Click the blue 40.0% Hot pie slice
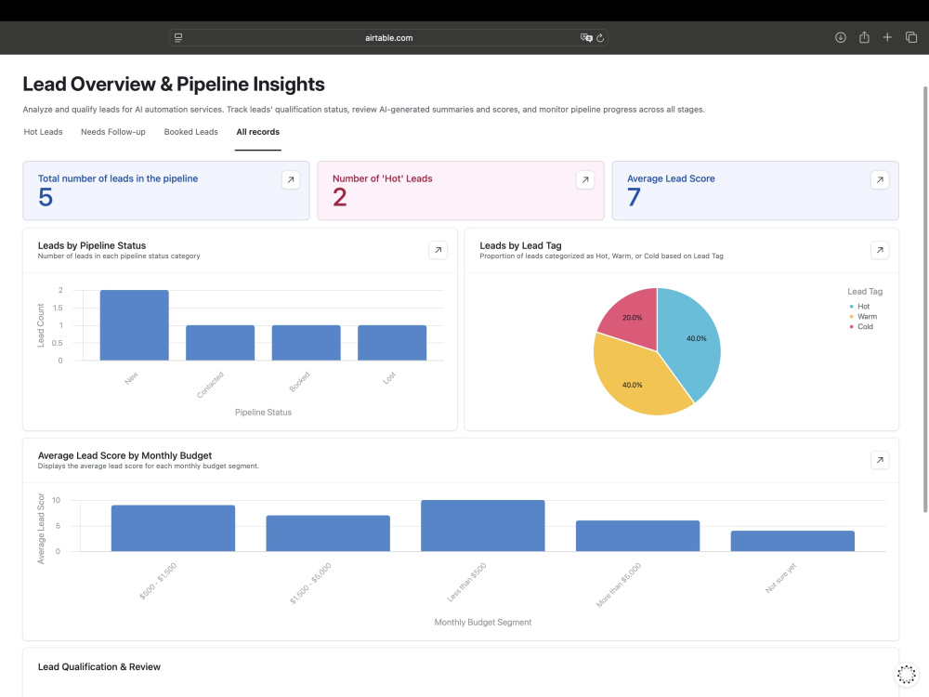Screen dimensions: 929x697 pyautogui.click(x=690, y=341)
